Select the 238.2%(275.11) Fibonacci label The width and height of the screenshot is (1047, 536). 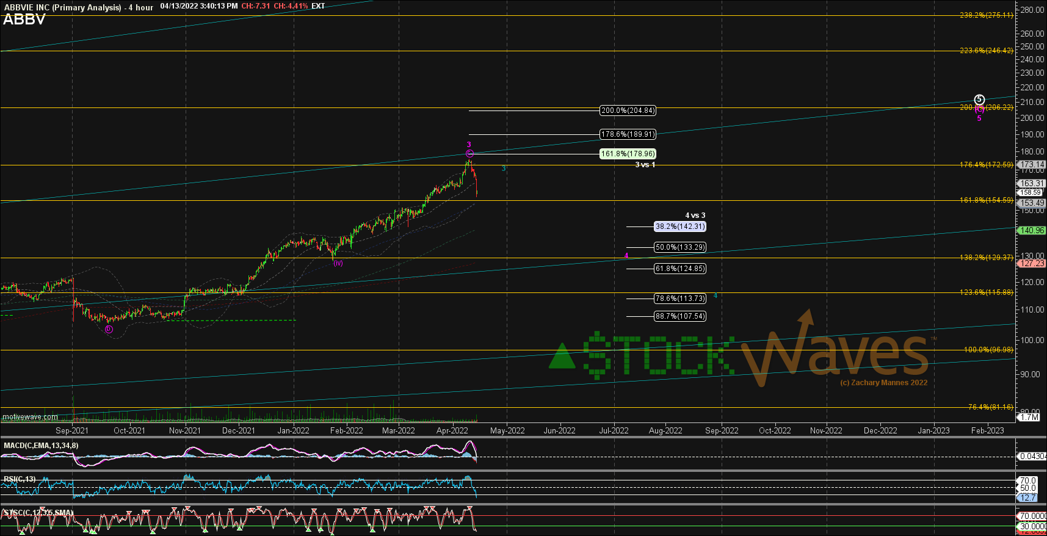986,15
